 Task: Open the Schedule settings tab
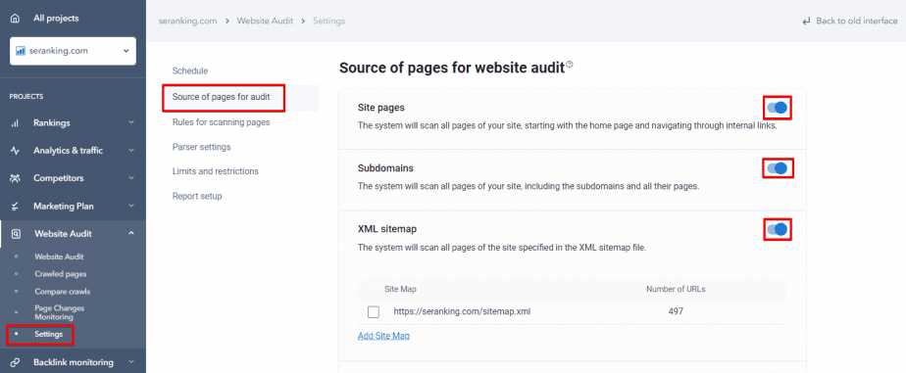[x=190, y=70]
